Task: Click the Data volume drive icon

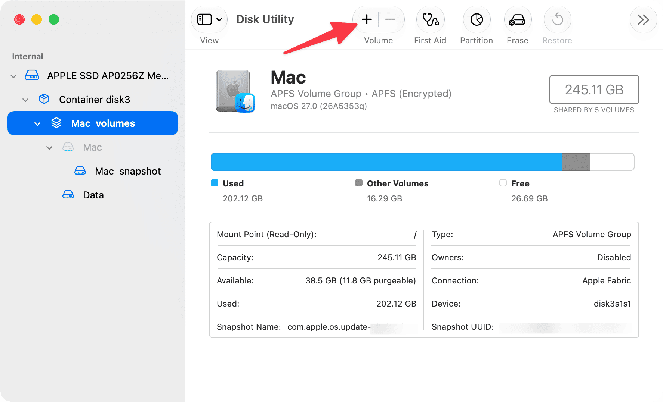Action: pos(68,195)
